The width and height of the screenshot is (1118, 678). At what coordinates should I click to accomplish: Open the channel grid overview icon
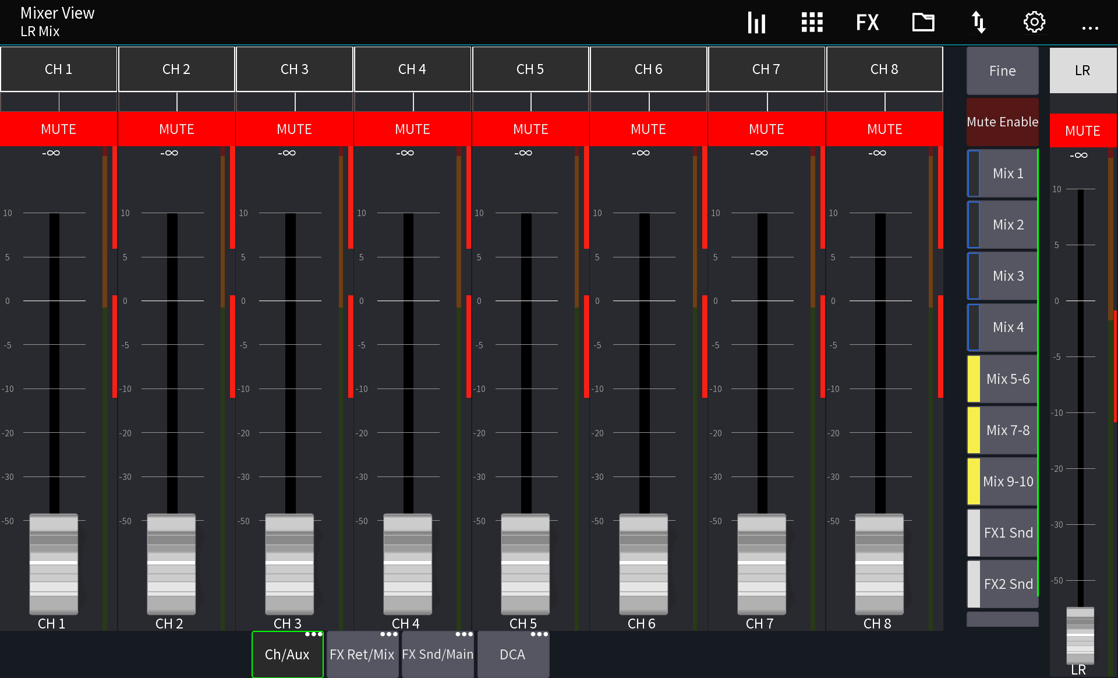point(812,22)
